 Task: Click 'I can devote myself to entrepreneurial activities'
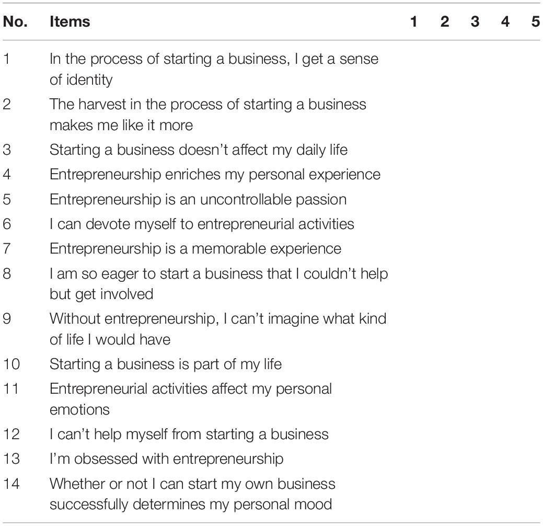202,224
